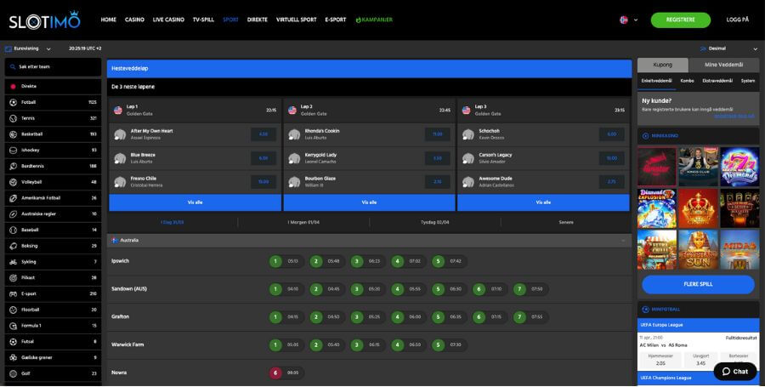Open Grafton race 4 at 06:00
This screenshot has width=765, height=387.
pos(408,317)
